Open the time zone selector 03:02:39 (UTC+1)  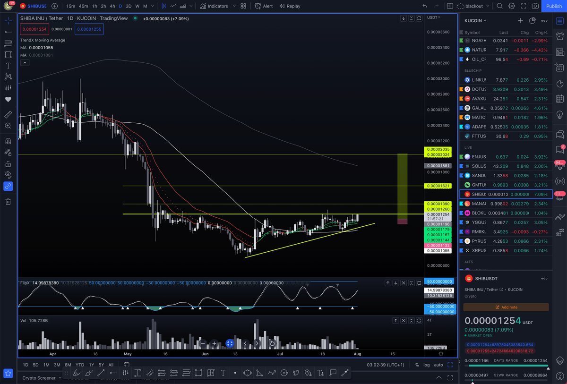click(386, 365)
